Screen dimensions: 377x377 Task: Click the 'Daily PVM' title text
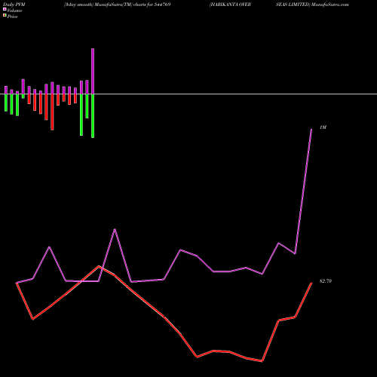(x=14, y=5)
